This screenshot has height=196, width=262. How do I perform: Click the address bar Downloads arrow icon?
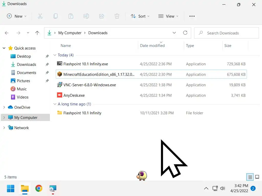pyautogui.click(x=49, y=33)
